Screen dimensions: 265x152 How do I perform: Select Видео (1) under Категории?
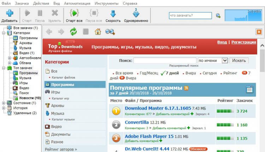click(27, 53)
